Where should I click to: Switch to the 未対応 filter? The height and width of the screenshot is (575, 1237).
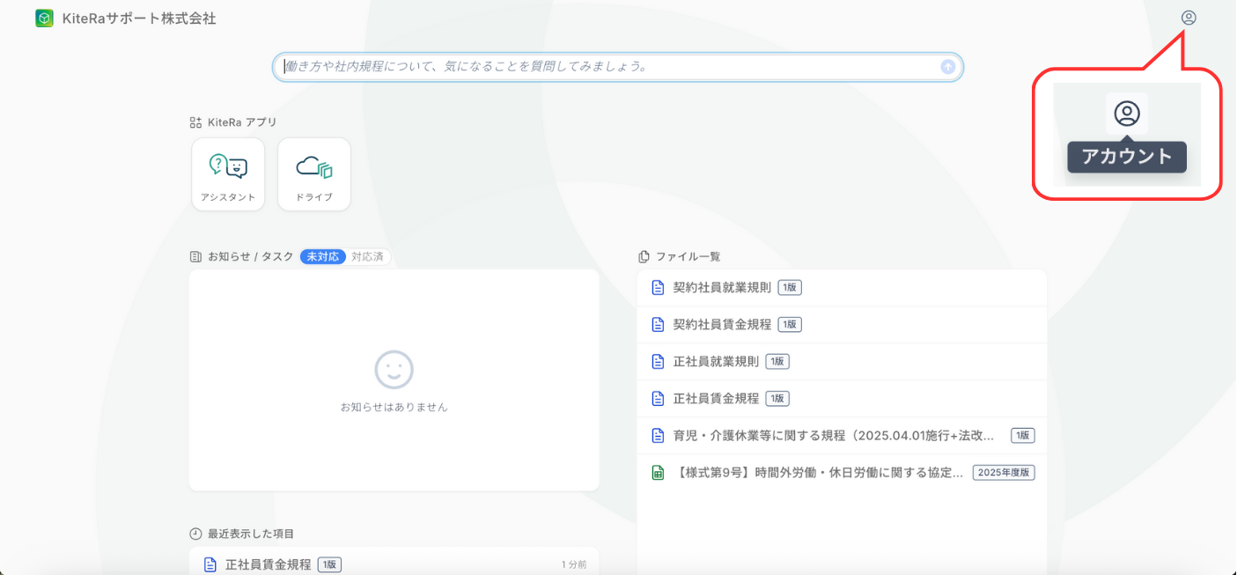click(x=321, y=257)
